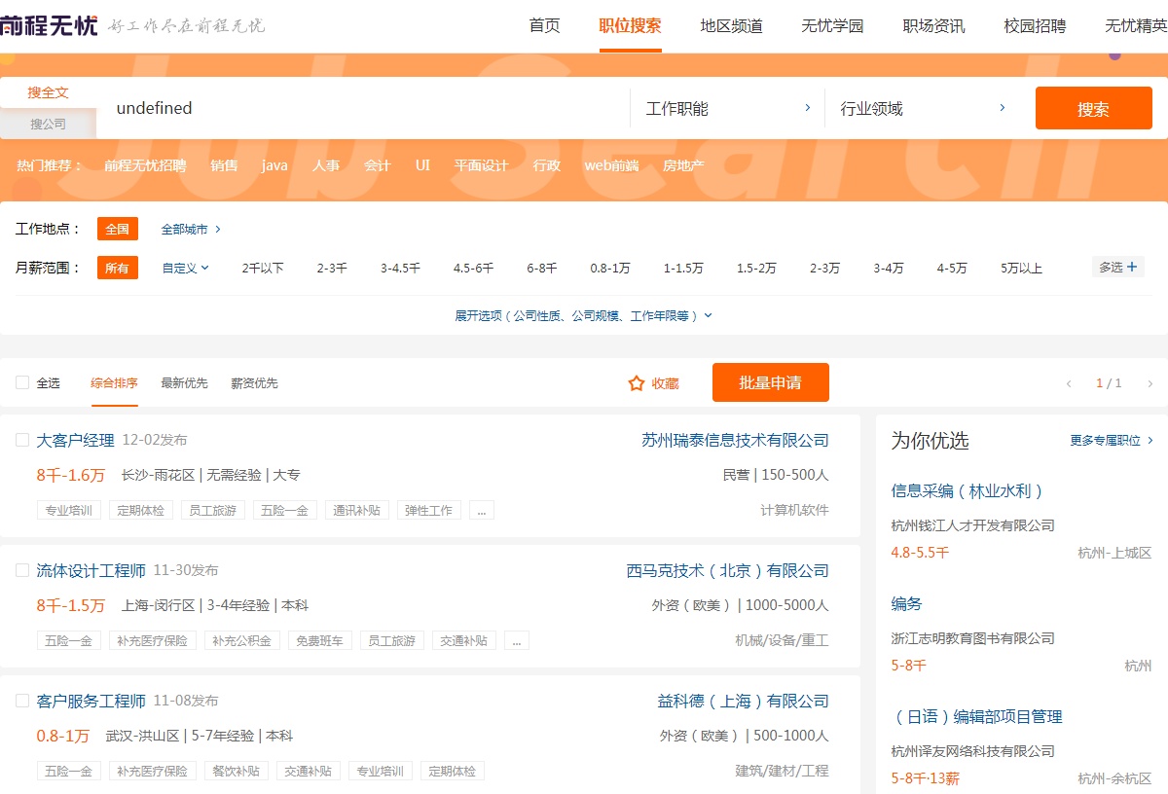The image size is (1168, 794).
Task: Select hot keyword UI
Action: (422, 165)
